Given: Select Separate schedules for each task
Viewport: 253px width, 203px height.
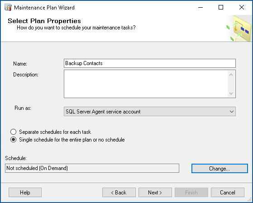Looking at the screenshot, I should click(13, 132).
